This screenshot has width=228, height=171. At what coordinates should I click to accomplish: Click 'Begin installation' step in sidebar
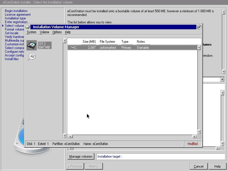[16, 11]
